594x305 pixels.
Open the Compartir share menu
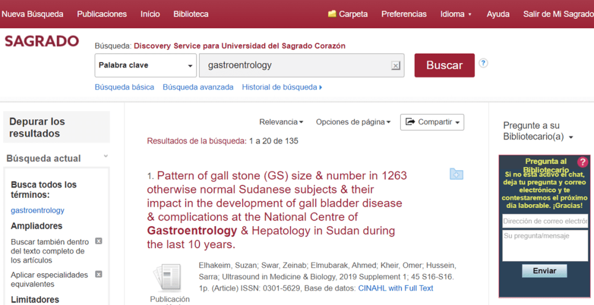(432, 122)
